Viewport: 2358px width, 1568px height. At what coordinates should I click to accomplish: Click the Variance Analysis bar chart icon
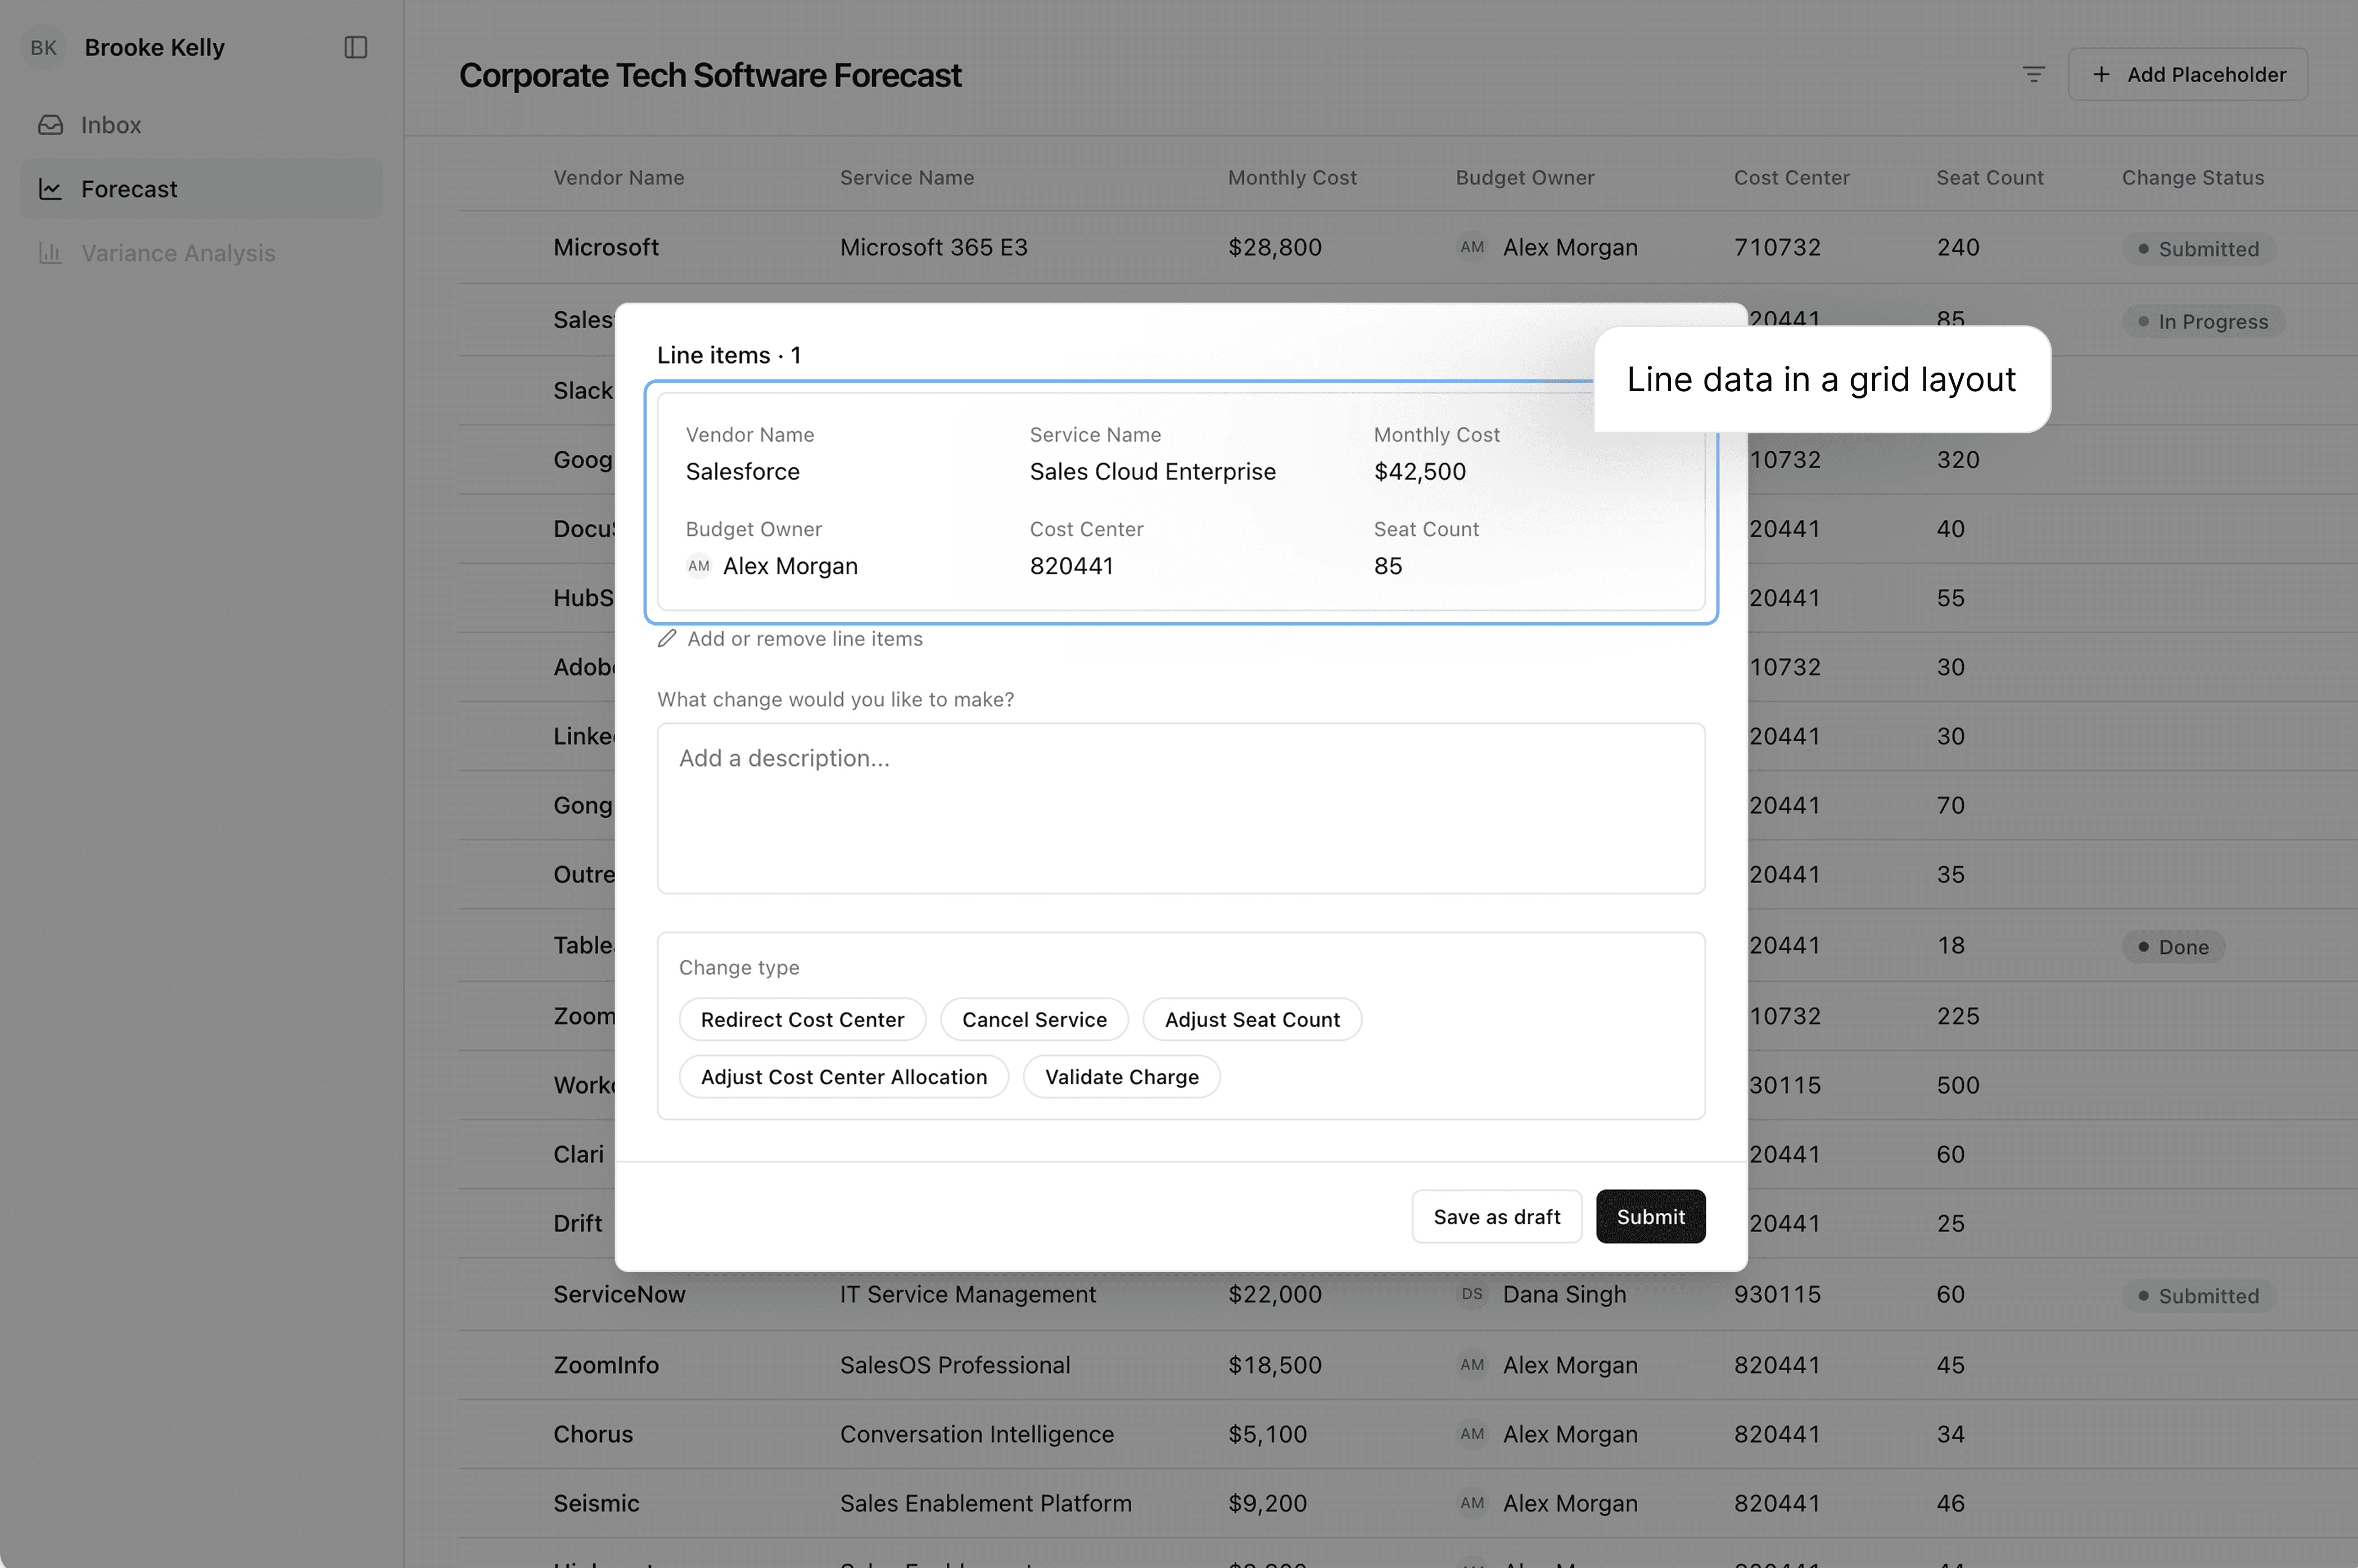pos(50,253)
